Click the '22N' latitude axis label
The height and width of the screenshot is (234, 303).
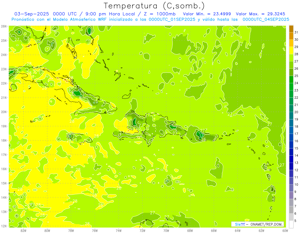point(4,83)
